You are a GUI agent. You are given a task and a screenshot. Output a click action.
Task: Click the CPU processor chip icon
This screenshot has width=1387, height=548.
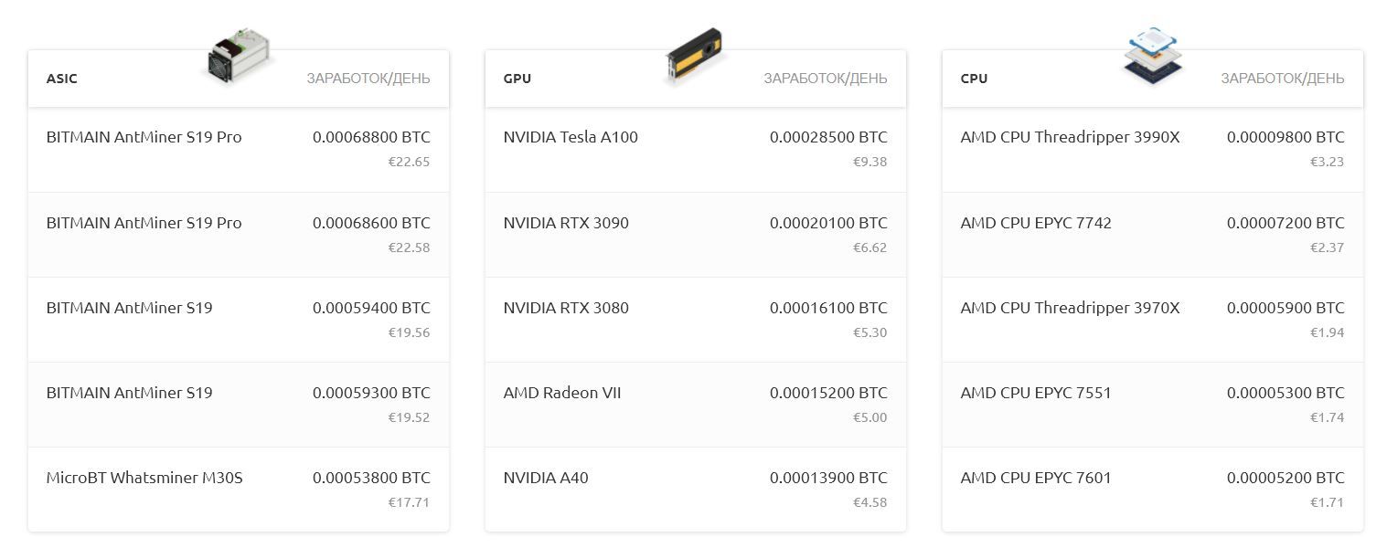[x=1153, y=57]
